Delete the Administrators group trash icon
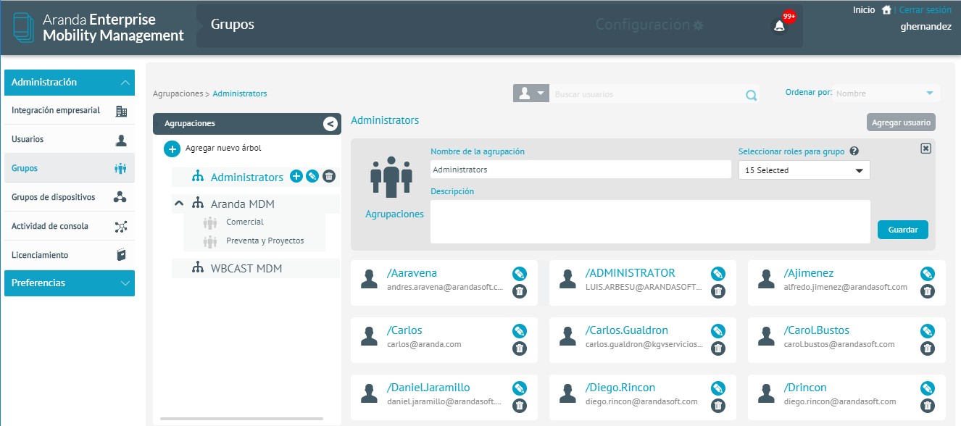This screenshot has height=426, width=961. coord(329,176)
